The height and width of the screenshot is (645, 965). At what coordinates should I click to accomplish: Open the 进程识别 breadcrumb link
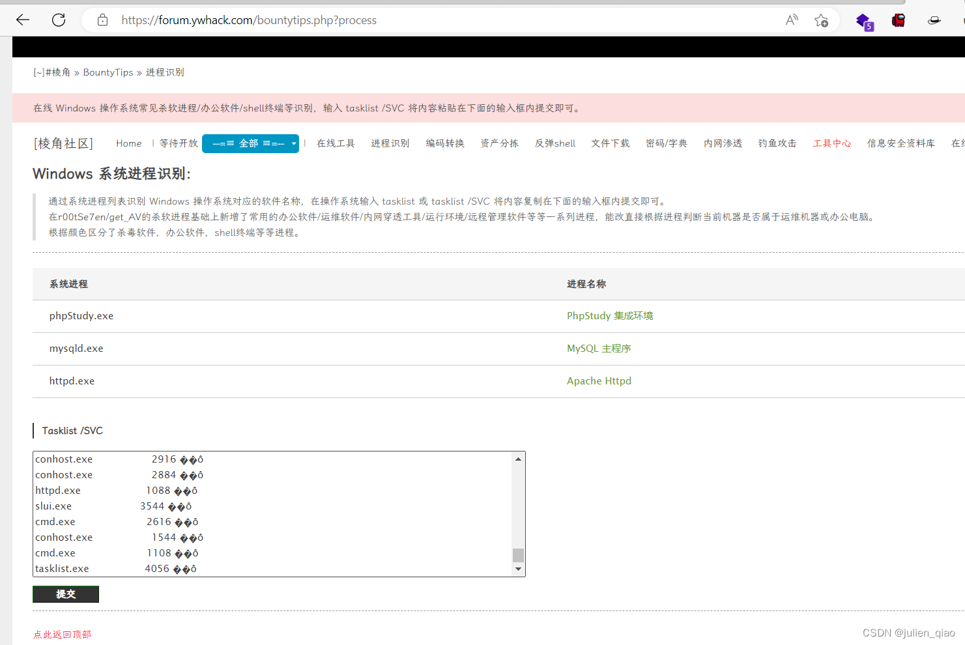[x=165, y=72]
